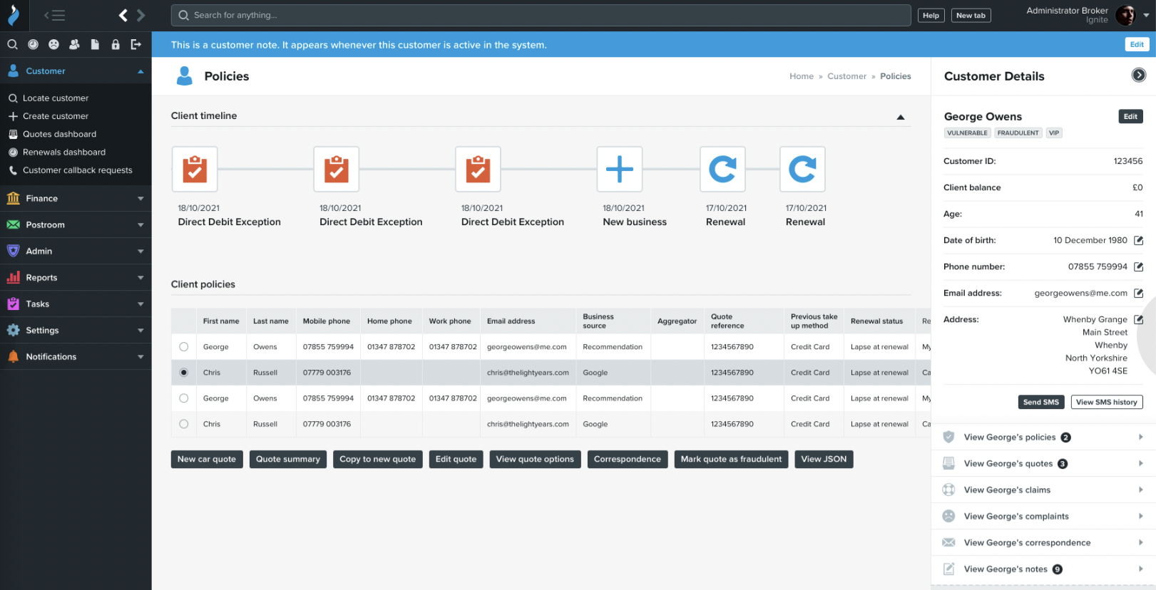This screenshot has width=1156, height=590.
Task: Open View George's notes link
Action: [x=1043, y=569]
